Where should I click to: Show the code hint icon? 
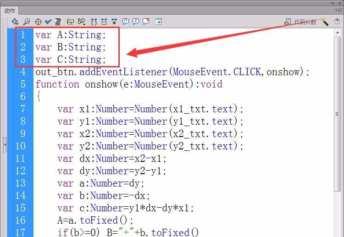71,22
